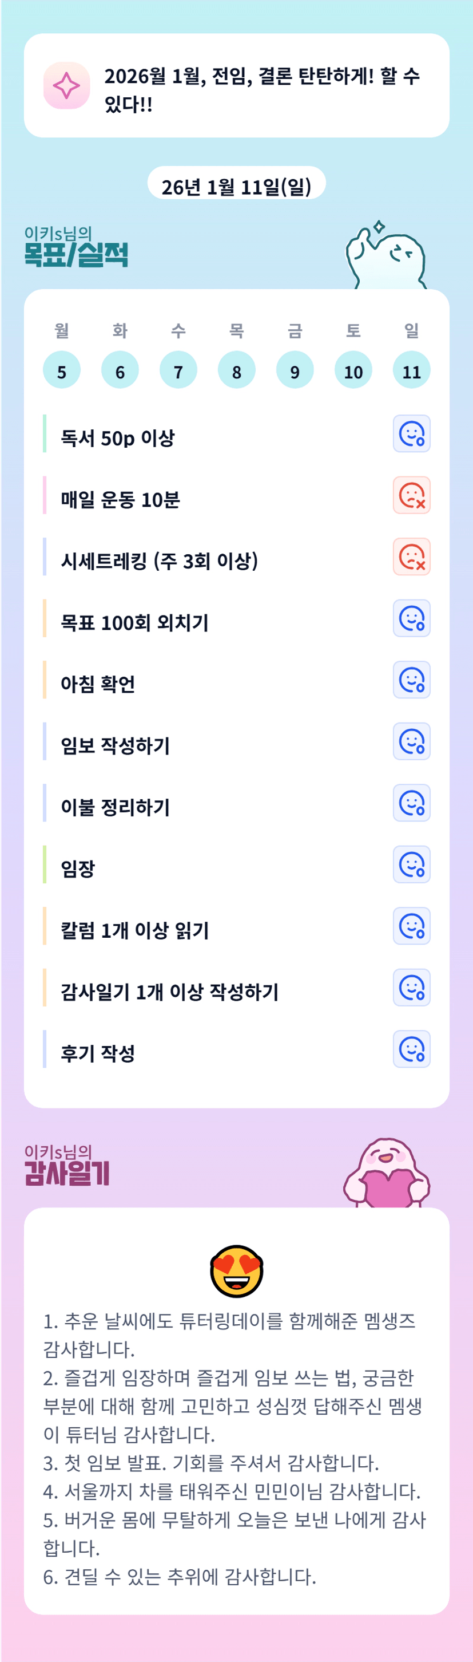Screen dimensions: 473x1662
Task: Click the pink sparkle icon beside the motto
Action: click(66, 86)
